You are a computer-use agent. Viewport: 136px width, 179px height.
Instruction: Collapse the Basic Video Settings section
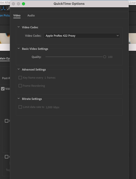pos(19,49)
